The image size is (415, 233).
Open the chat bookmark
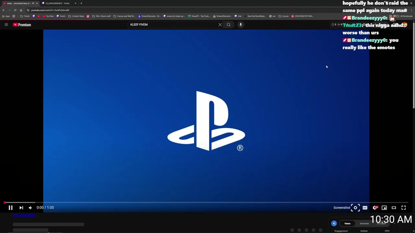point(238,16)
